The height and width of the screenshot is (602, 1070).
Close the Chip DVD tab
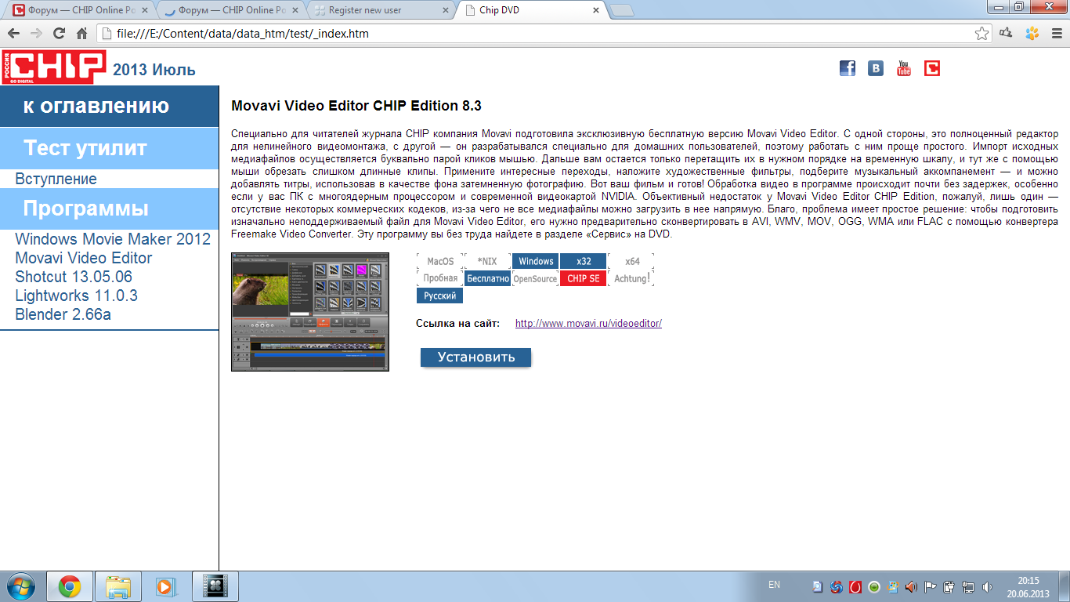596,11
